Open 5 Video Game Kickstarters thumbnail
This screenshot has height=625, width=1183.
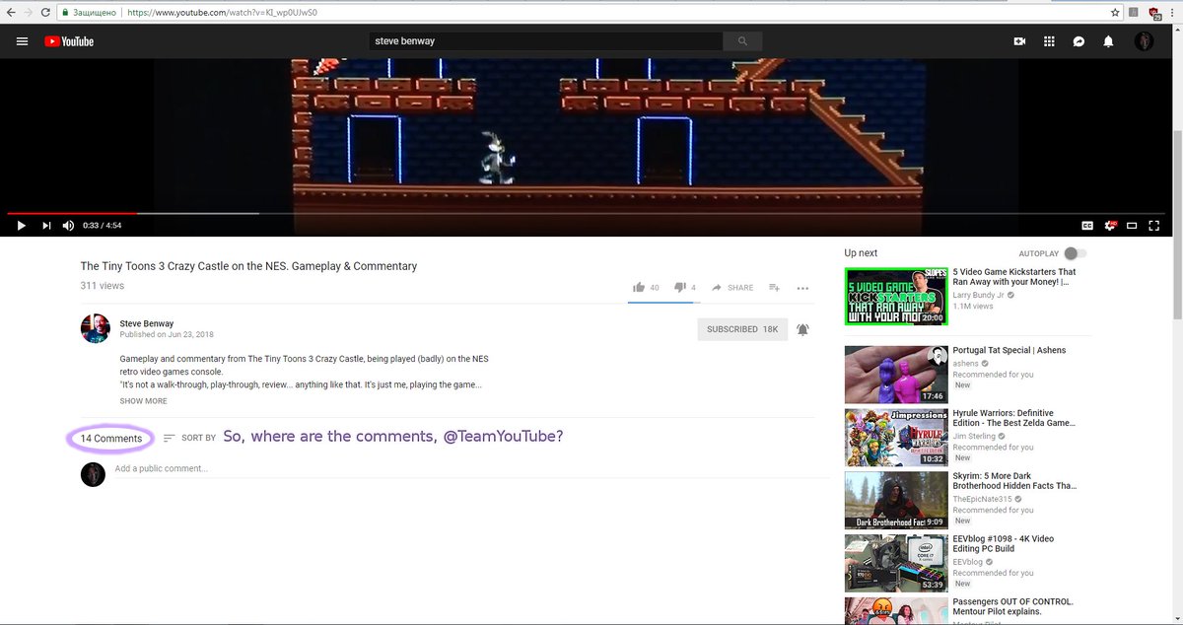pos(896,295)
